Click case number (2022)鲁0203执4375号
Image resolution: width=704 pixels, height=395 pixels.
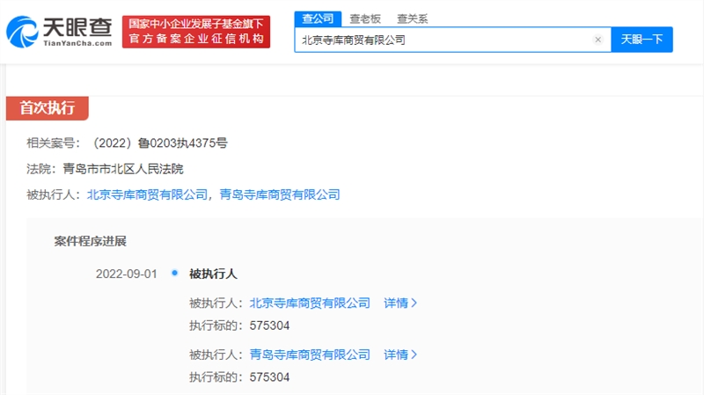click(160, 143)
